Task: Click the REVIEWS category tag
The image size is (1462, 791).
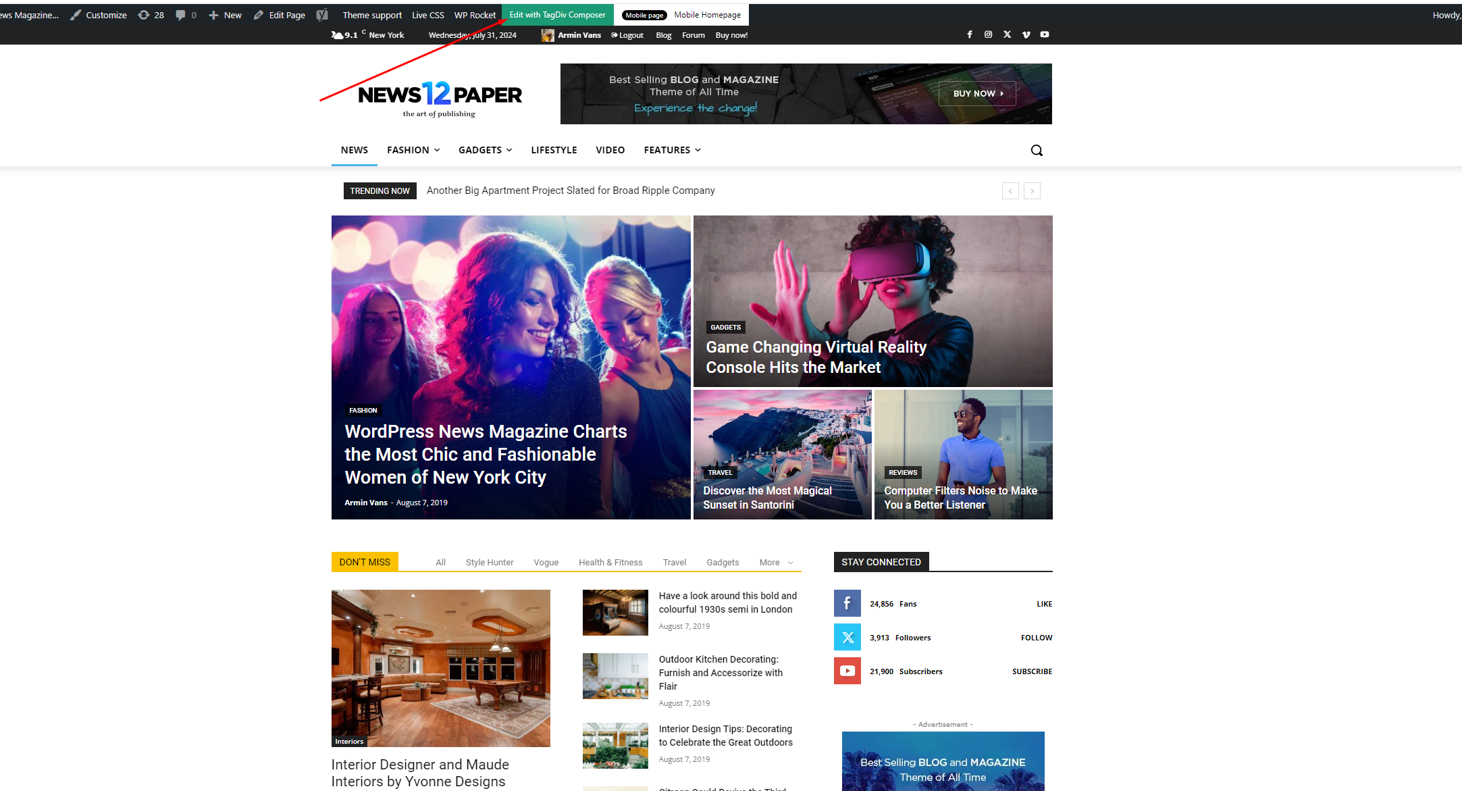Action: (903, 472)
